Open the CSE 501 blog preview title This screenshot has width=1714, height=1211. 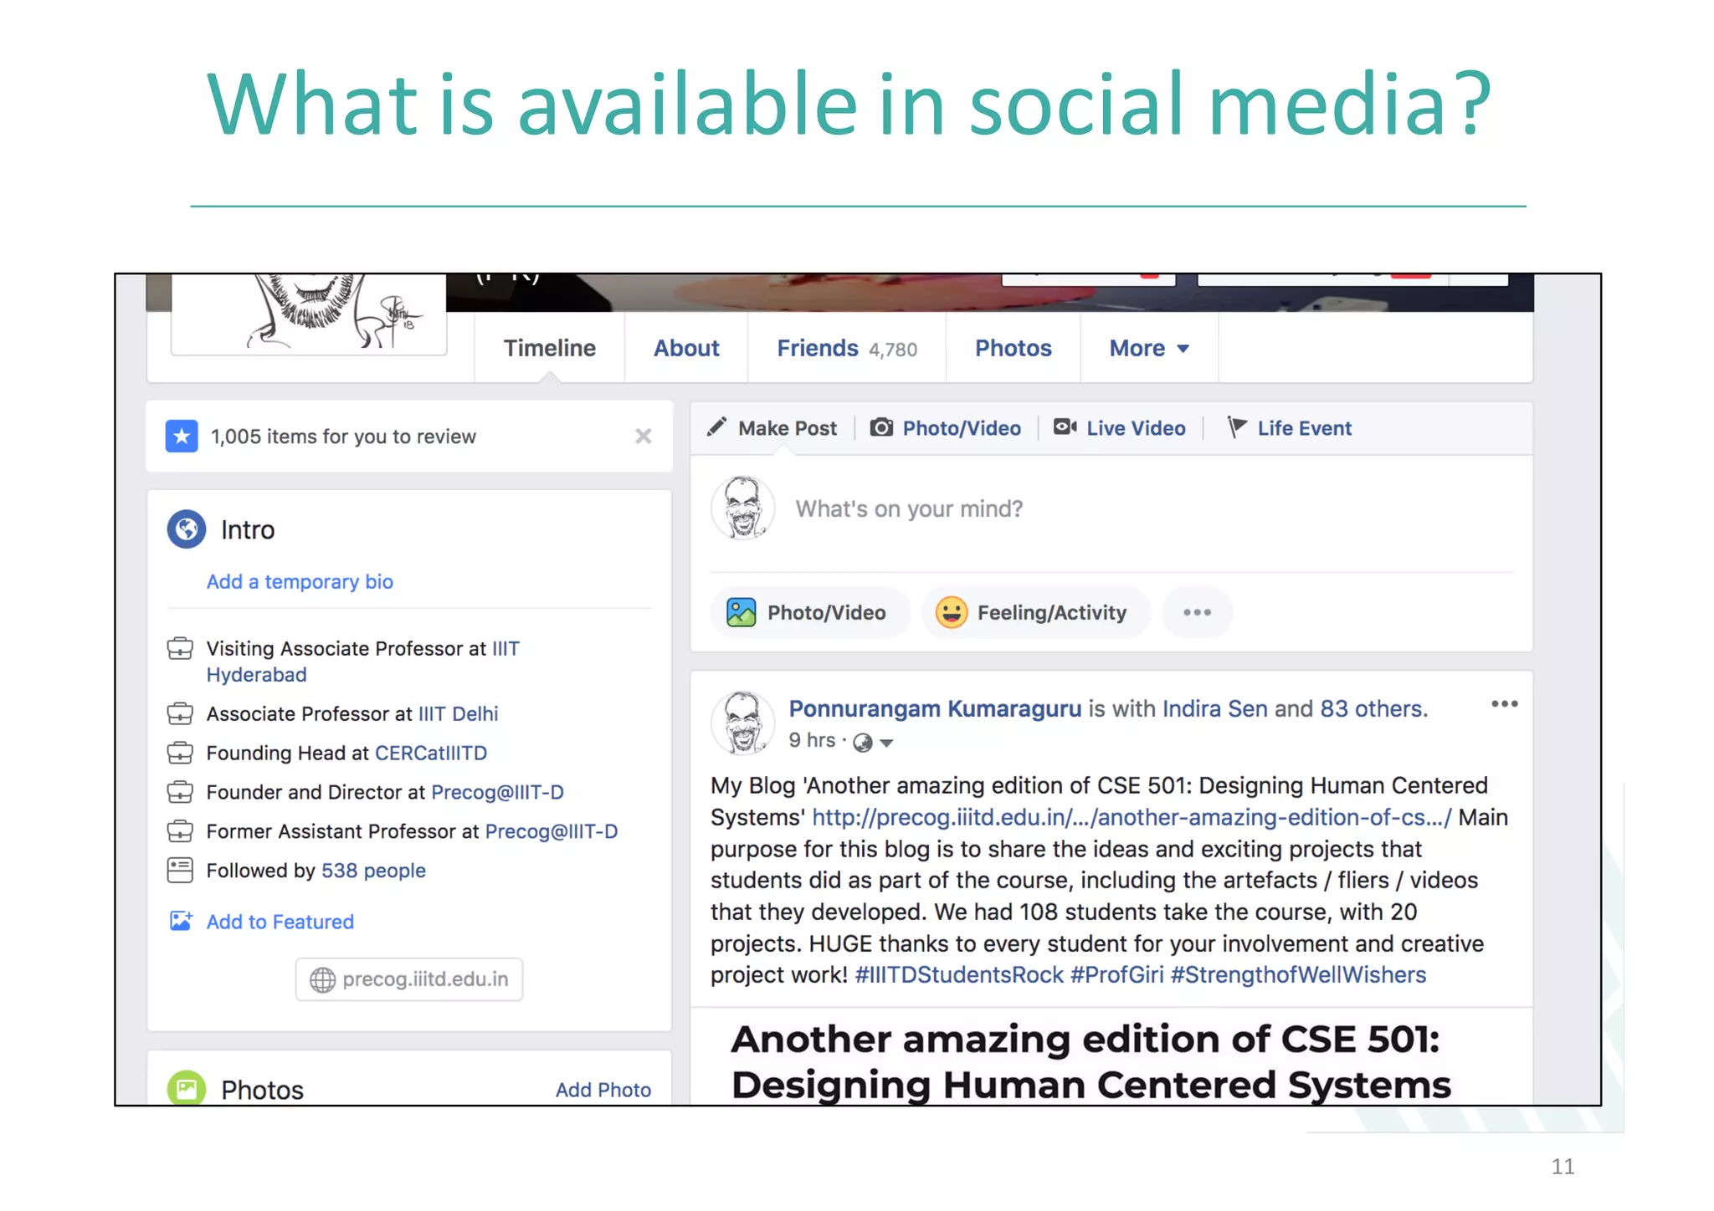1090,1062
